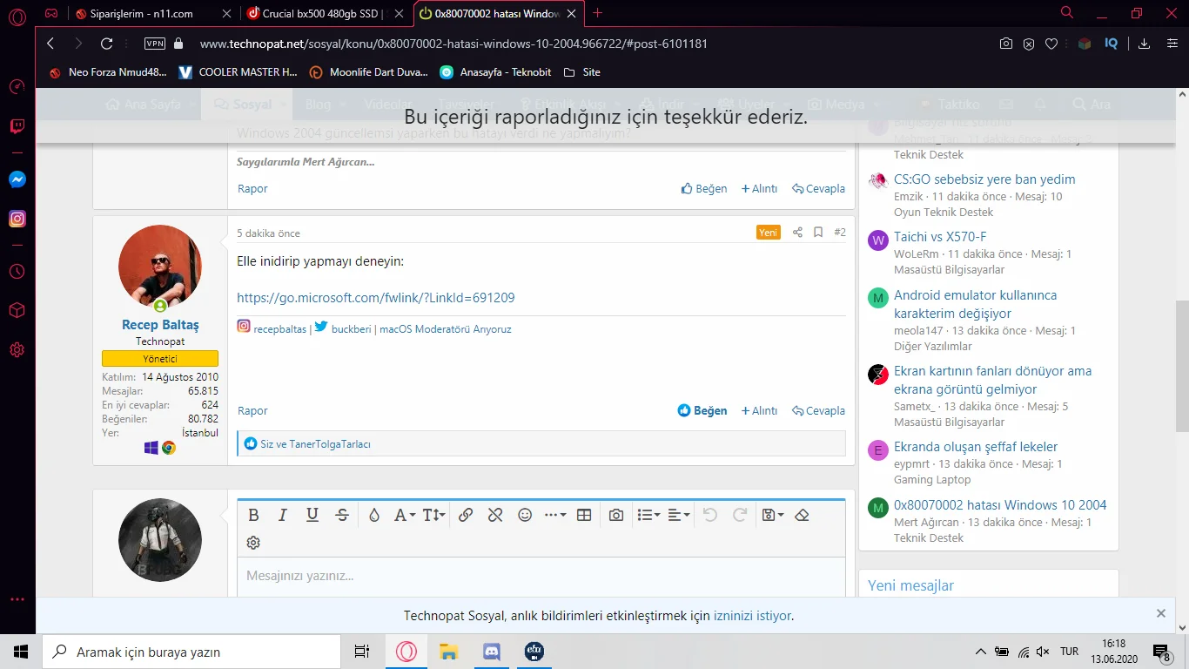Image resolution: width=1189 pixels, height=669 pixels.
Task: Open the text size dropdown in the editor
Action: click(x=433, y=515)
